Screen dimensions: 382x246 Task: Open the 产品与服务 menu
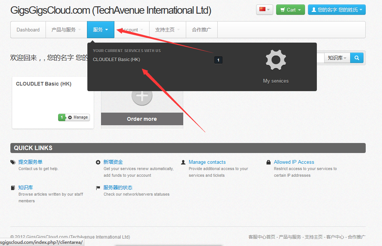click(x=66, y=30)
